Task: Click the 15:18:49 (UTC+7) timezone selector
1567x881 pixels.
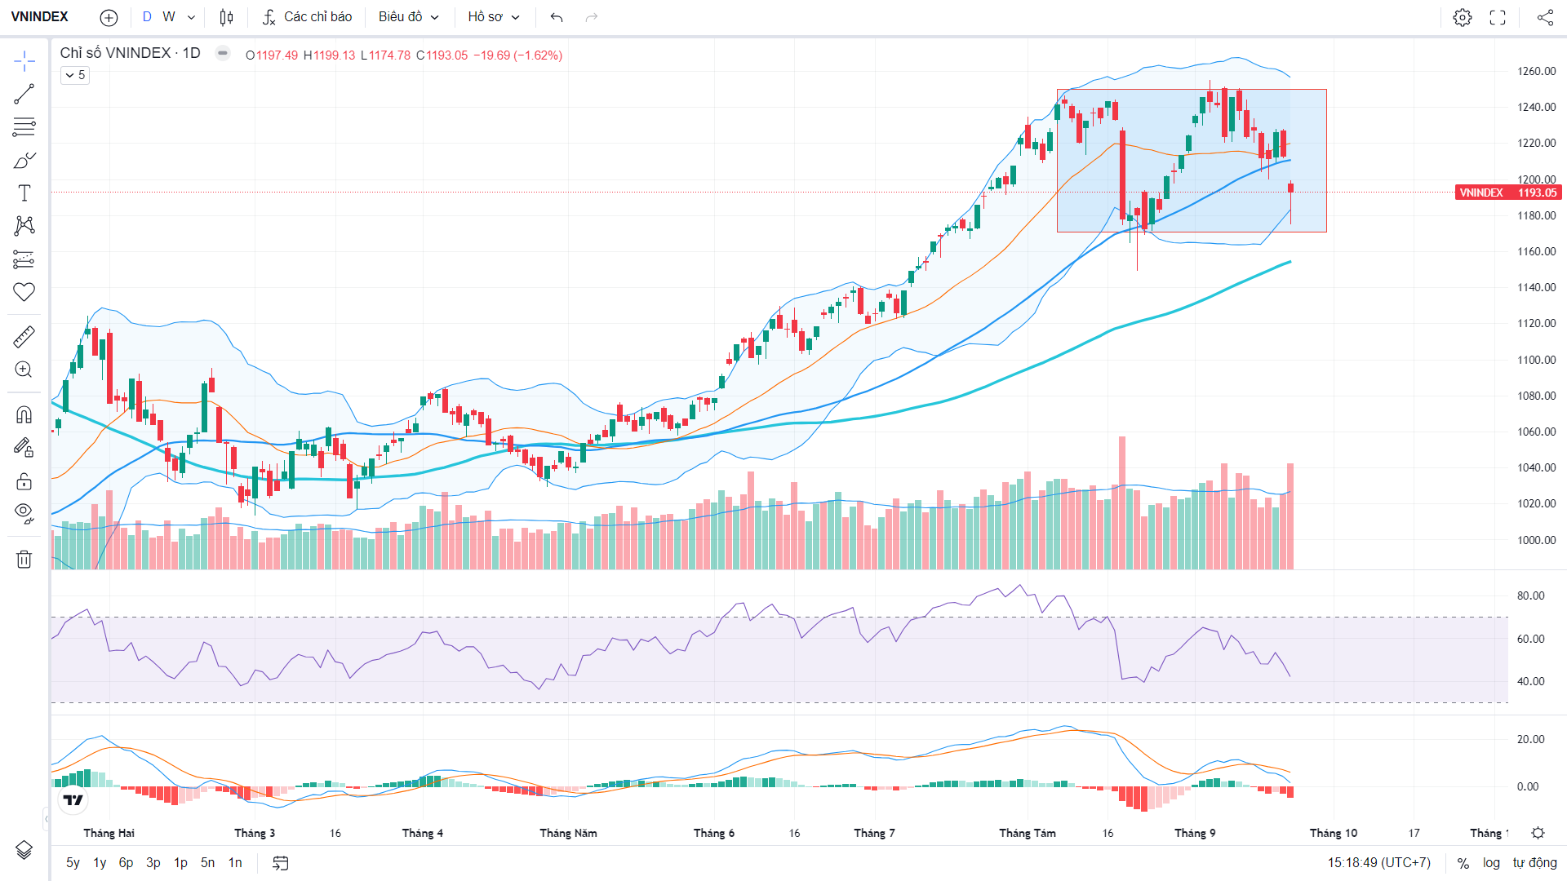Action: tap(1378, 863)
